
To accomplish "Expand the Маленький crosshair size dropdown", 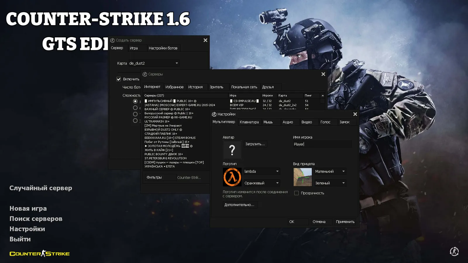I will 330,172.
